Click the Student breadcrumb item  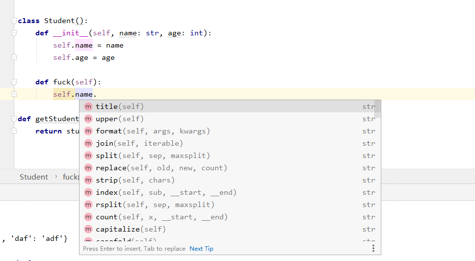(34, 177)
